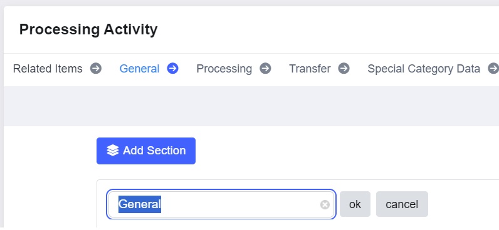This screenshot has height=230, width=499.
Task: Clear the section name with the x icon
Action: click(325, 205)
